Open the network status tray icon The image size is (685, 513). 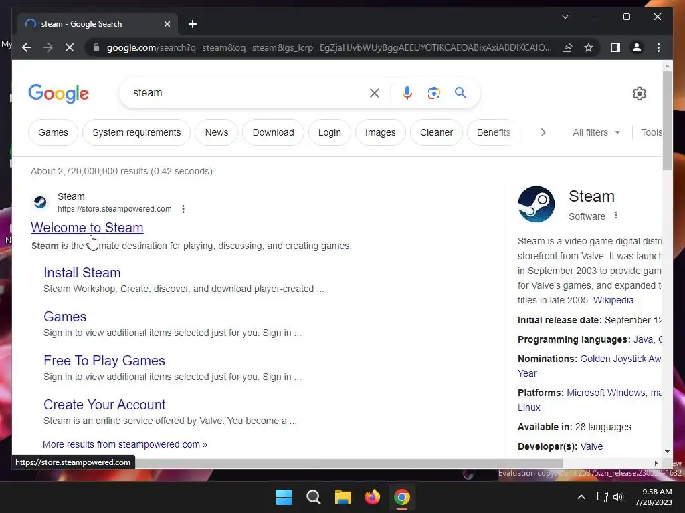coord(603,497)
